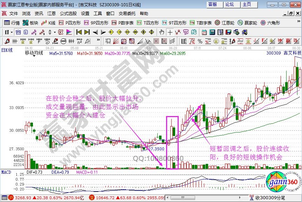
Task: Click the 板块 sector button
Action: (x=30, y=23)
